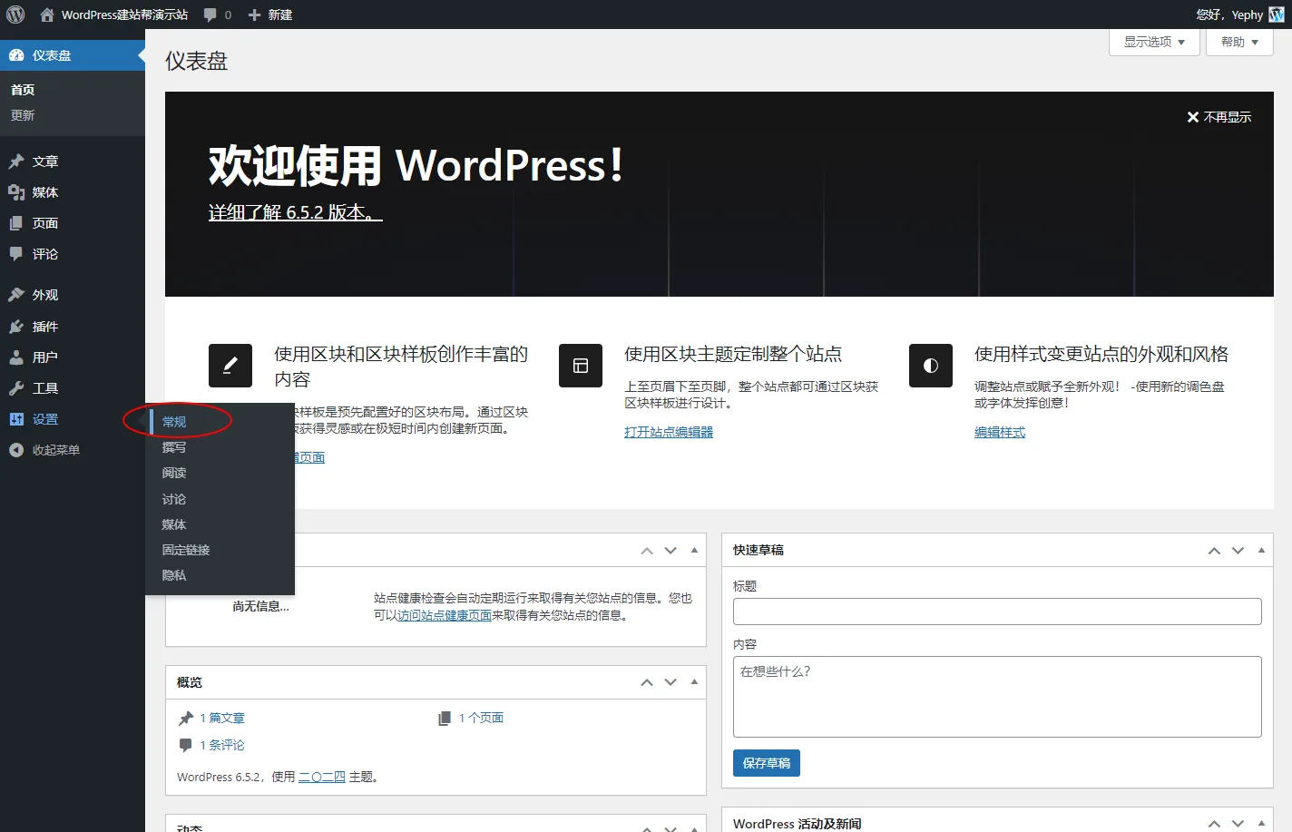Click the half-circle styles icon
The image size is (1292, 832).
coord(931,366)
